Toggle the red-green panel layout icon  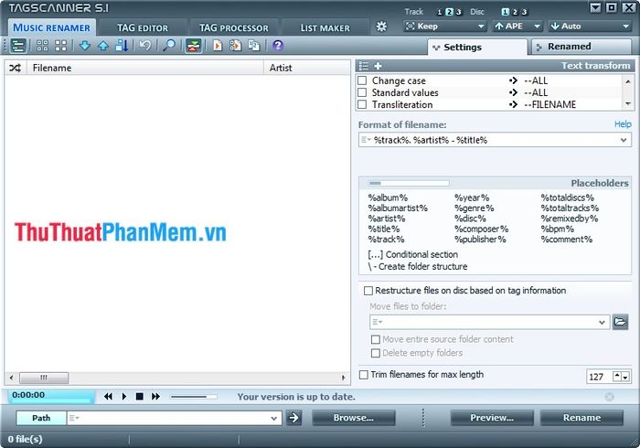(x=193, y=46)
